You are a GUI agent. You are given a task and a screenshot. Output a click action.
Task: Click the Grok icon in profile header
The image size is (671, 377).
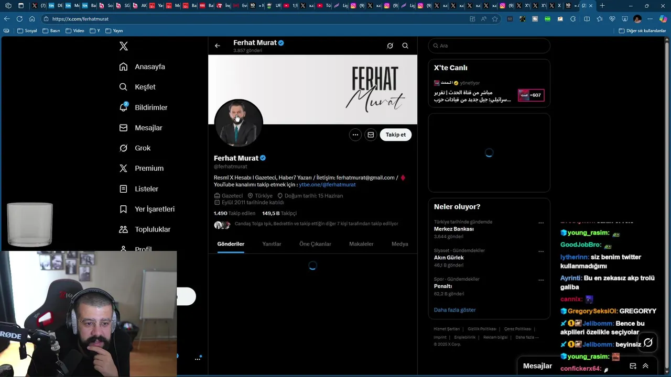[390, 46]
